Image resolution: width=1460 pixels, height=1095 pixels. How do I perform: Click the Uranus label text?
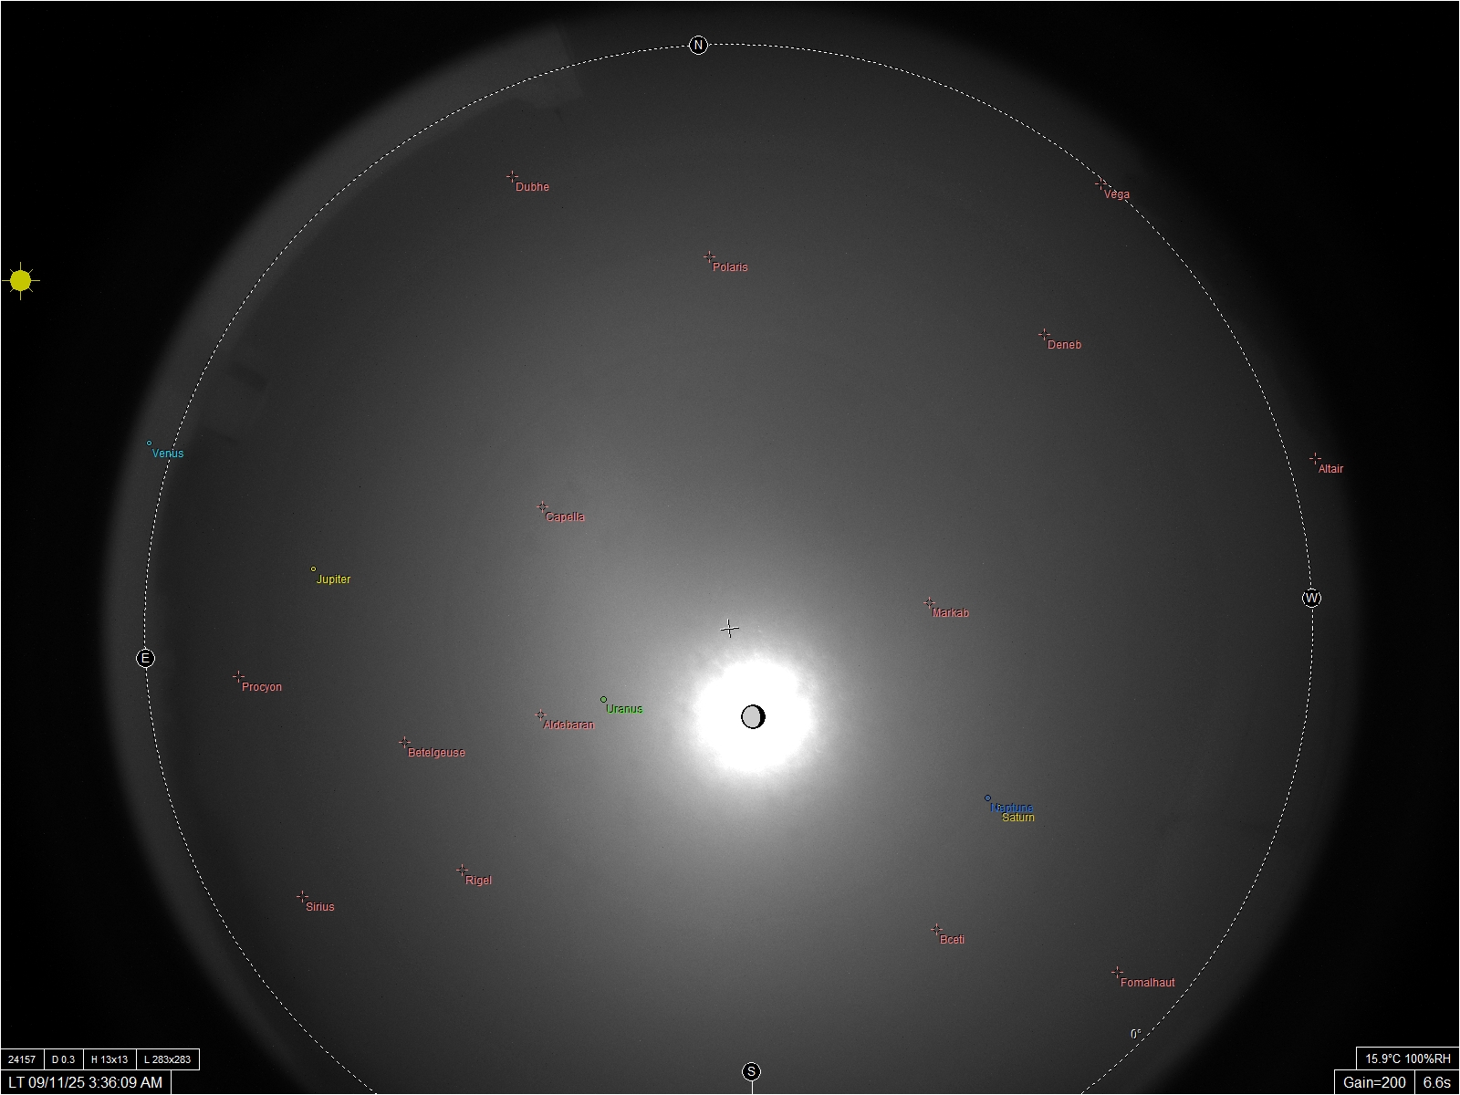pos(624,709)
